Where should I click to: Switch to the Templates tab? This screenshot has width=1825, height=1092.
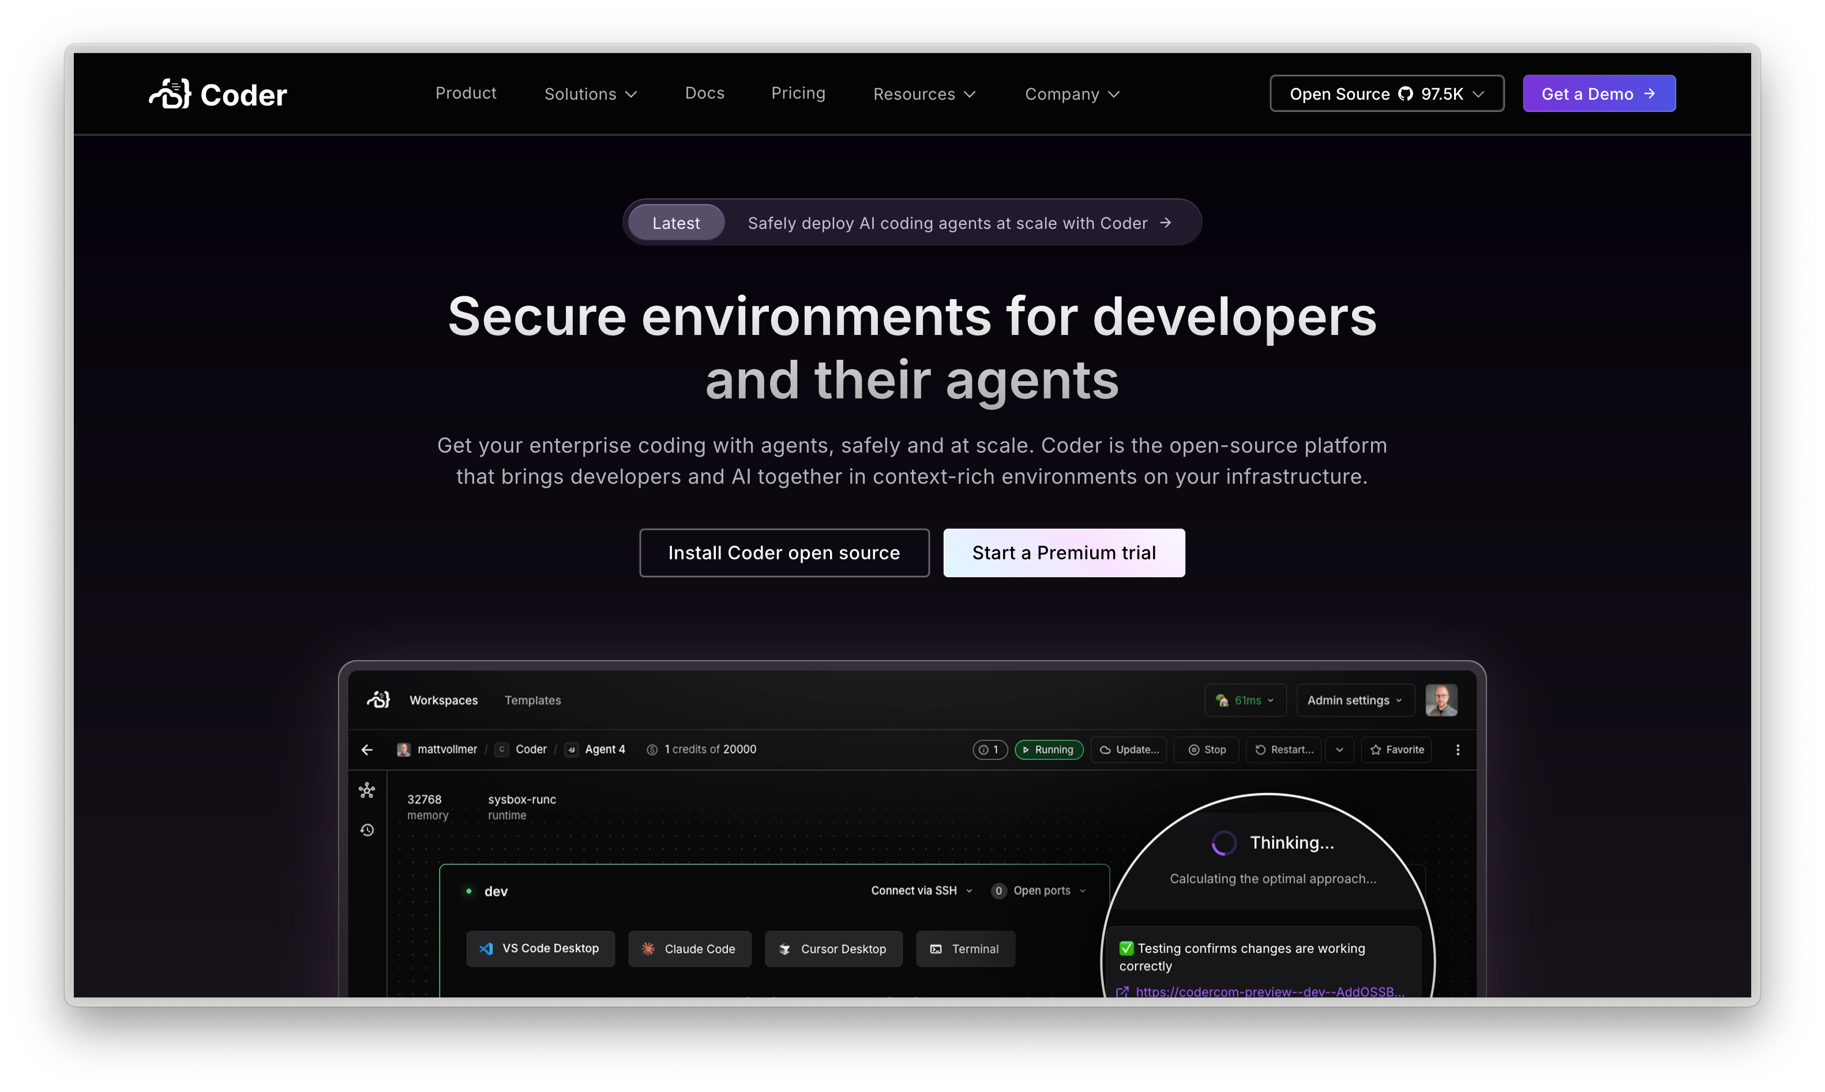click(532, 701)
